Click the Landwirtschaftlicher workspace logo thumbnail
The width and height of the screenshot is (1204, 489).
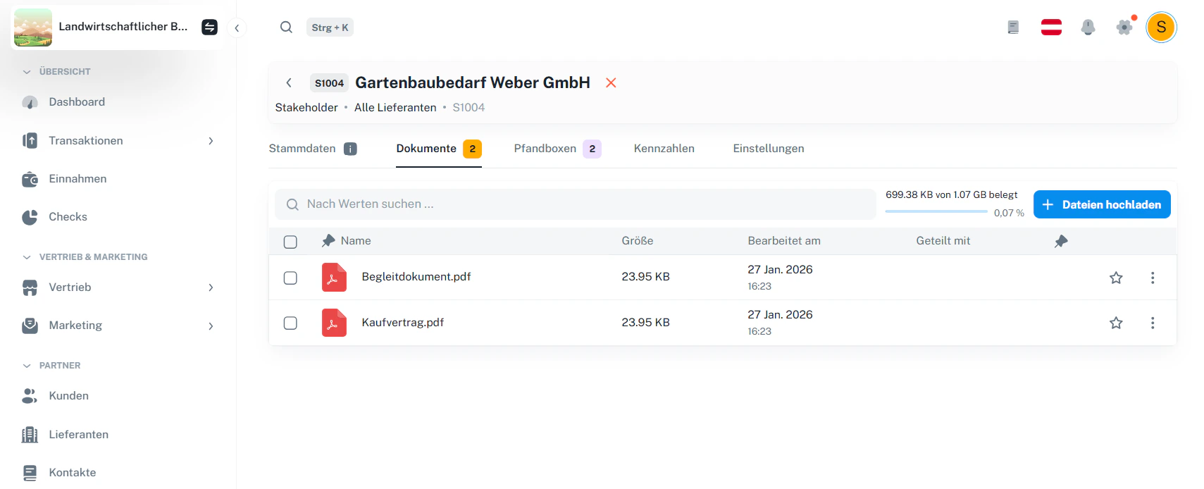[x=33, y=27]
